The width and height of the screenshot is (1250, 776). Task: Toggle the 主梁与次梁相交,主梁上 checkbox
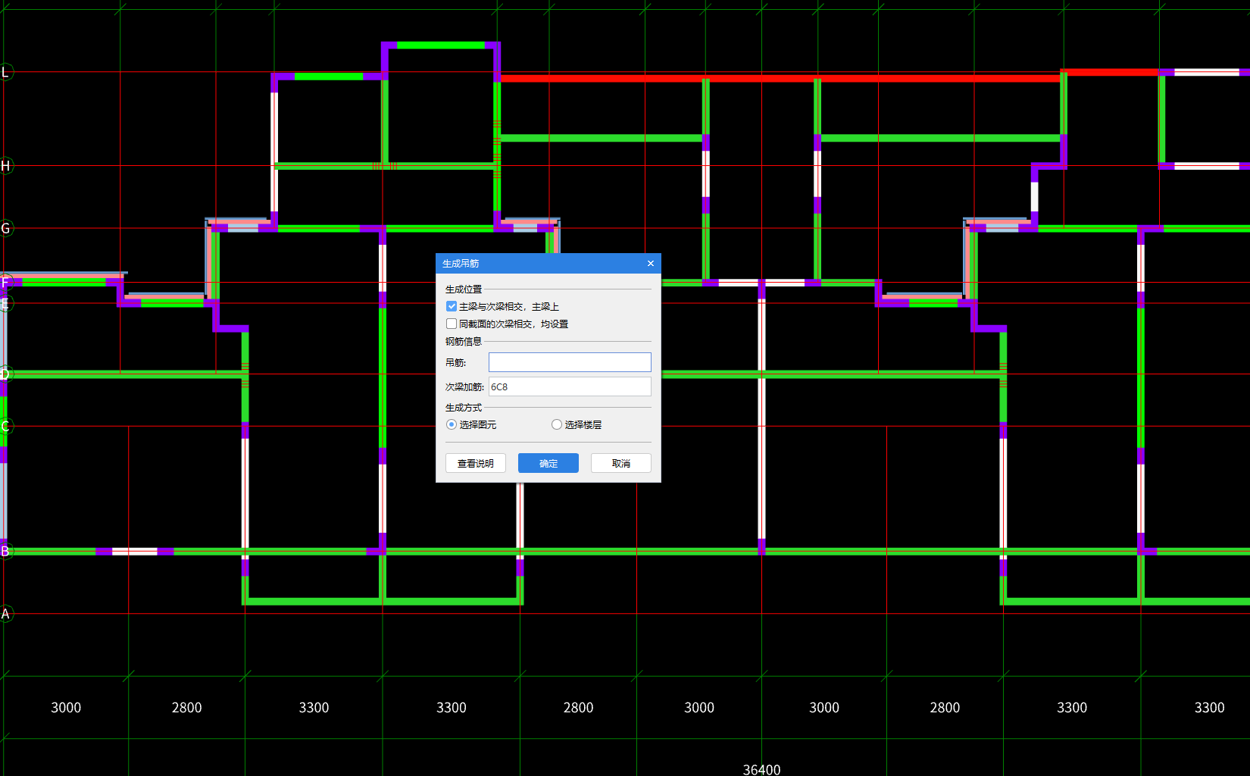pos(452,306)
